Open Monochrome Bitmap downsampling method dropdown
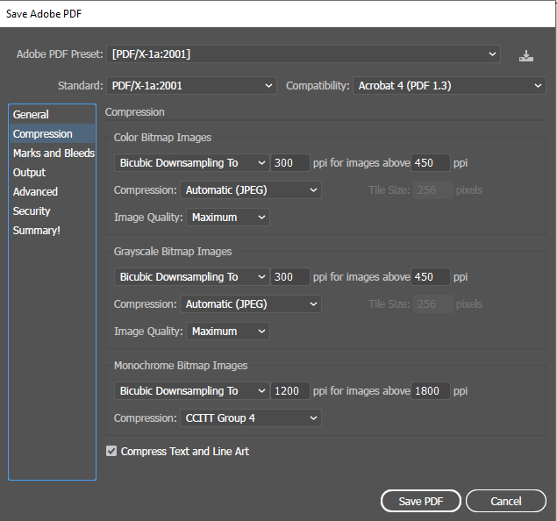The height and width of the screenshot is (521, 557). click(x=192, y=391)
